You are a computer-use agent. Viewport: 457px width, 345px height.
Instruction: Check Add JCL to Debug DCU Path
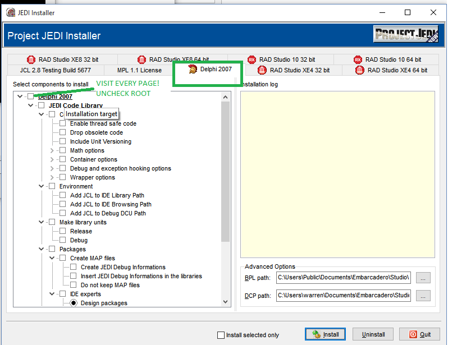pyautogui.click(x=63, y=213)
